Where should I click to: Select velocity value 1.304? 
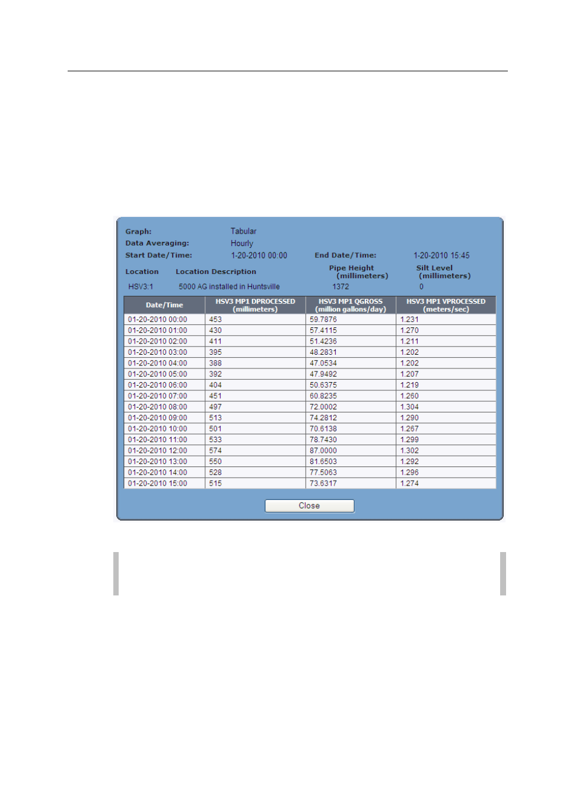click(409, 407)
